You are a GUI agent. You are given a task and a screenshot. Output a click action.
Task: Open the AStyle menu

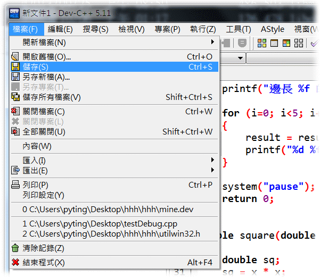[272, 29]
